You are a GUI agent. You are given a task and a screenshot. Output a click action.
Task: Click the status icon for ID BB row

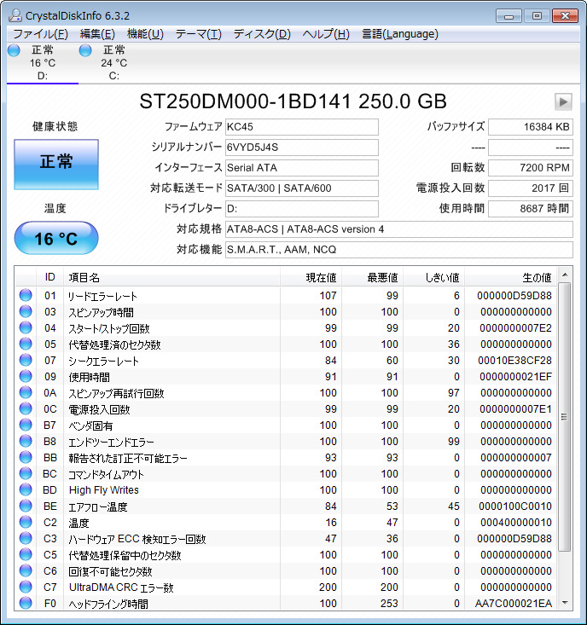26,457
